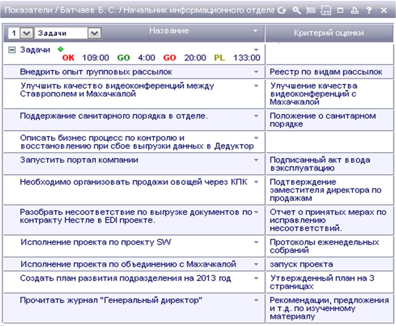Click criterion Отчет о принятых мерах
Image resolution: width=396 pixels, height=326 pixels.
[328, 220]
